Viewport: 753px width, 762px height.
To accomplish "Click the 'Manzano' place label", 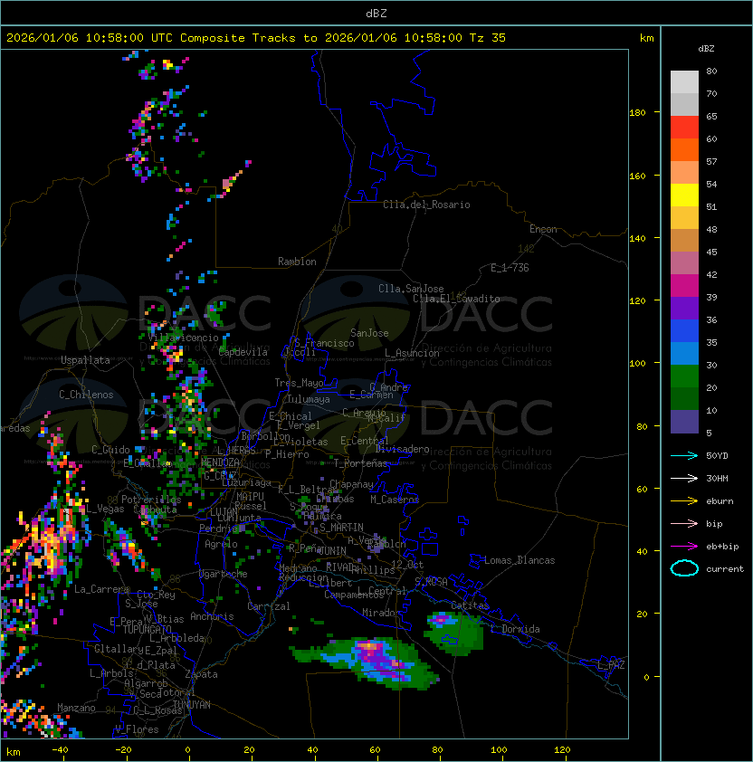I will point(76,708).
